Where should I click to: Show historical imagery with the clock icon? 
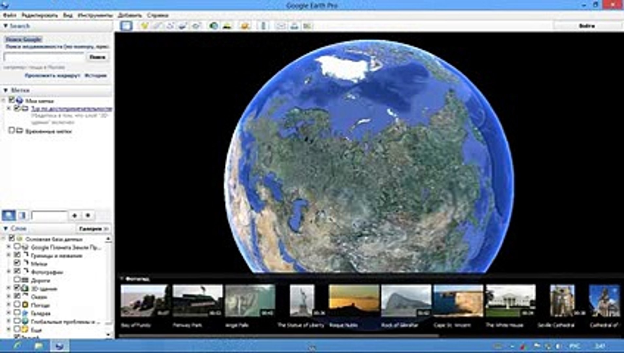[x=214, y=26]
